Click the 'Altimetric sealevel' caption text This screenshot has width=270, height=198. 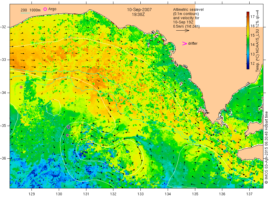pos(188,10)
